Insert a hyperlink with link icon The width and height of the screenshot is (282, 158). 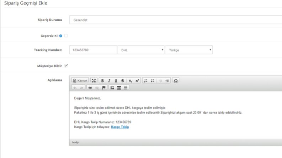[x=90, y=88]
